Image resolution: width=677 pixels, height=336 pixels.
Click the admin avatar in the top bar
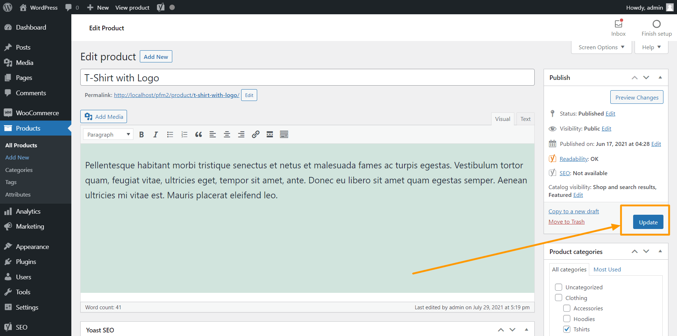click(670, 7)
